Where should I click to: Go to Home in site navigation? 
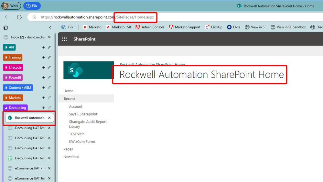69,91
